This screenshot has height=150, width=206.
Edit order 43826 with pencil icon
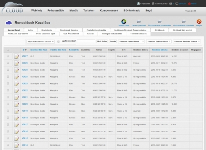pyautogui.click(x=16, y=63)
